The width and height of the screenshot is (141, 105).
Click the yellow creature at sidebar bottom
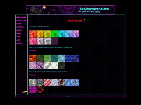tap(25, 92)
